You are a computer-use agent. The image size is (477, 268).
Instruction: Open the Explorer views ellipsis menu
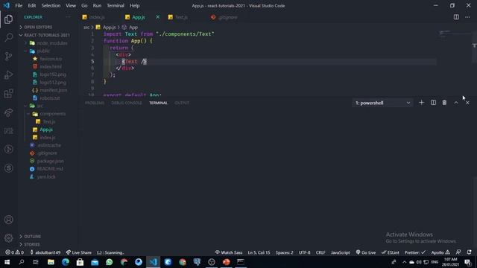68,17
